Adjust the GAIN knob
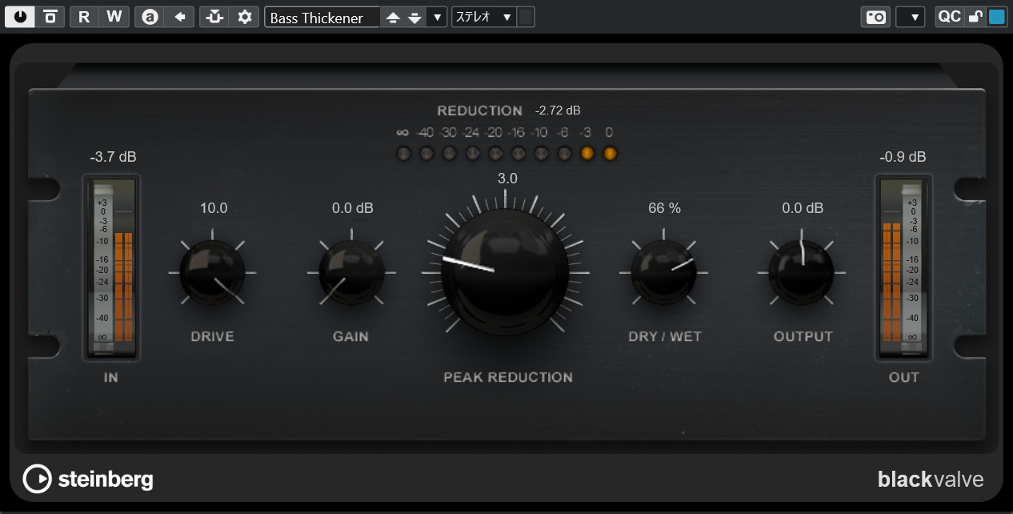Viewport: 1013px width, 514px height. pos(351,272)
